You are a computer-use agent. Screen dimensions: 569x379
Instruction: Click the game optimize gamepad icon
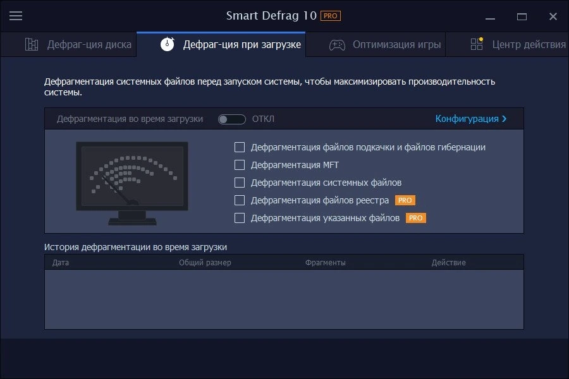[x=337, y=45]
